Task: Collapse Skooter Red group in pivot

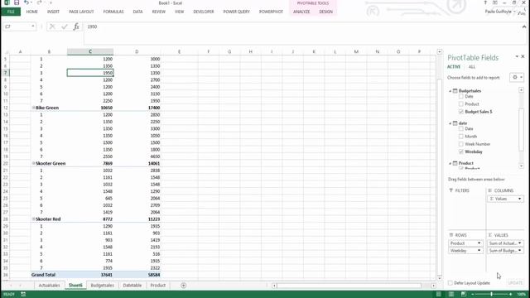Action: tap(33, 219)
